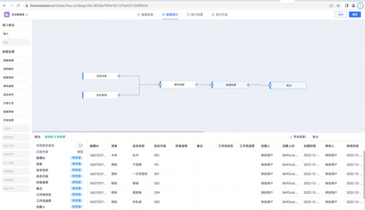
Task: Click the browser back arrow
Action: click(4, 6)
